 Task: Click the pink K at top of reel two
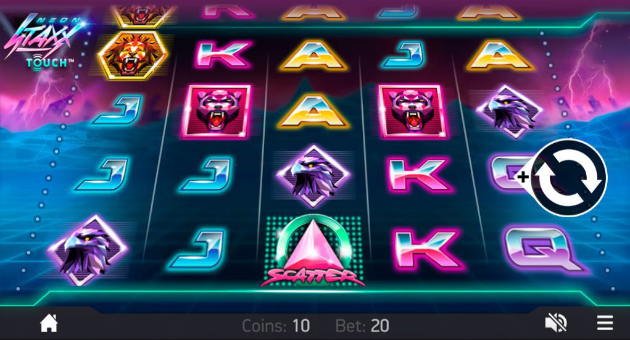coord(223,54)
